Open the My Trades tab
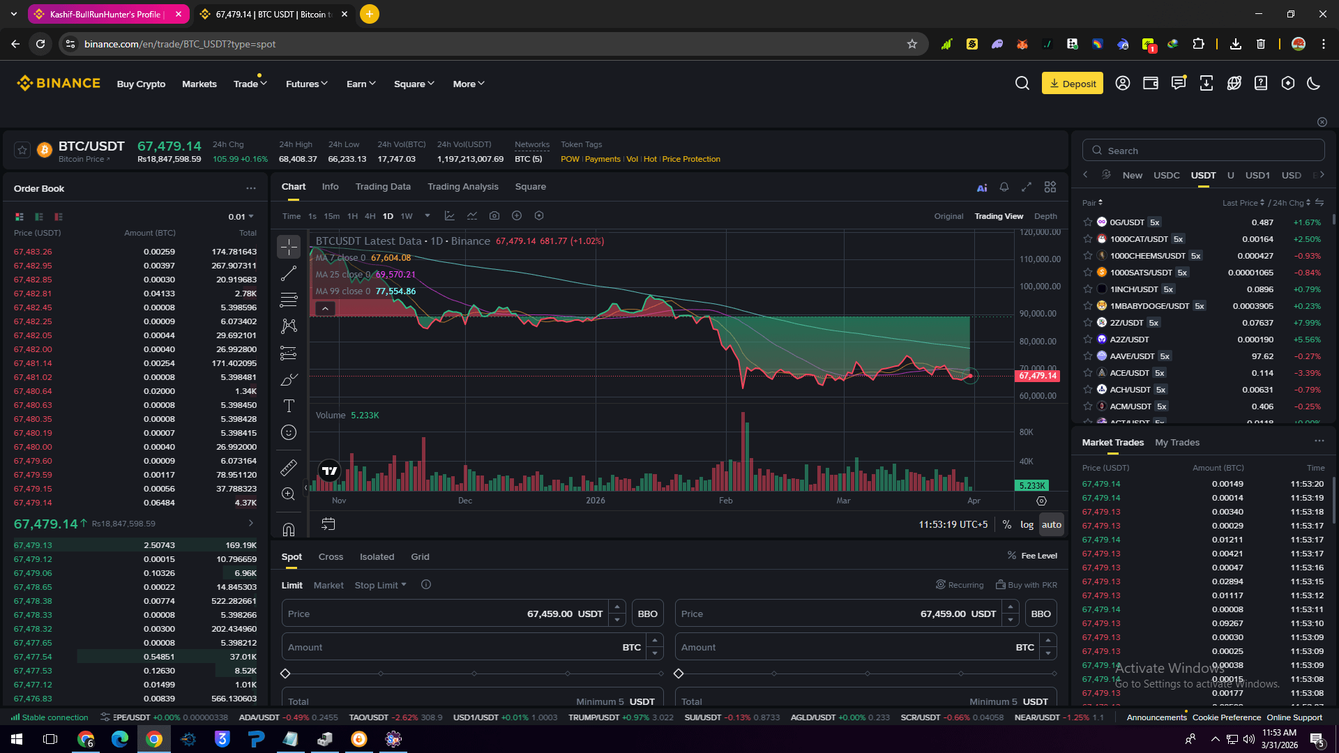 coord(1177,443)
